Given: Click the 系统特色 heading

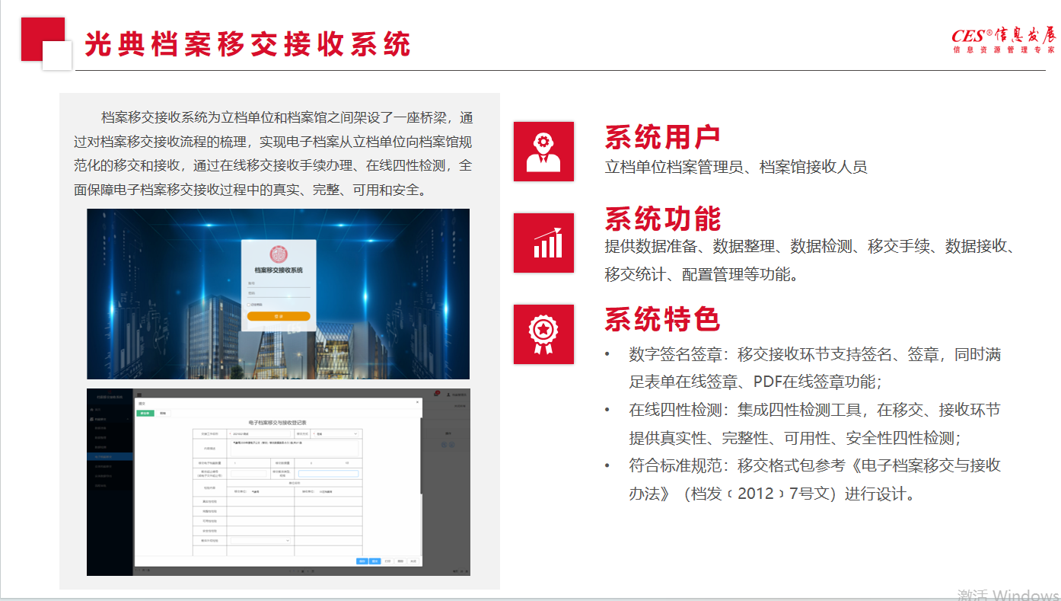Looking at the screenshot, I should pos(662,319).
